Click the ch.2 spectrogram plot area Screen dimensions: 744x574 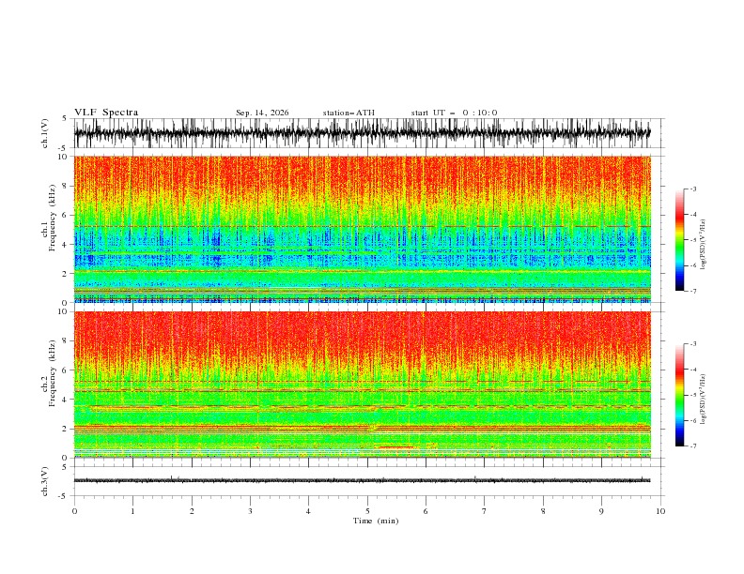(363, 385)
